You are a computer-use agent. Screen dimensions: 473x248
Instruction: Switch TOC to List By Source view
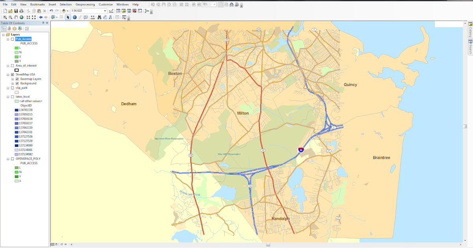[9, 28]
